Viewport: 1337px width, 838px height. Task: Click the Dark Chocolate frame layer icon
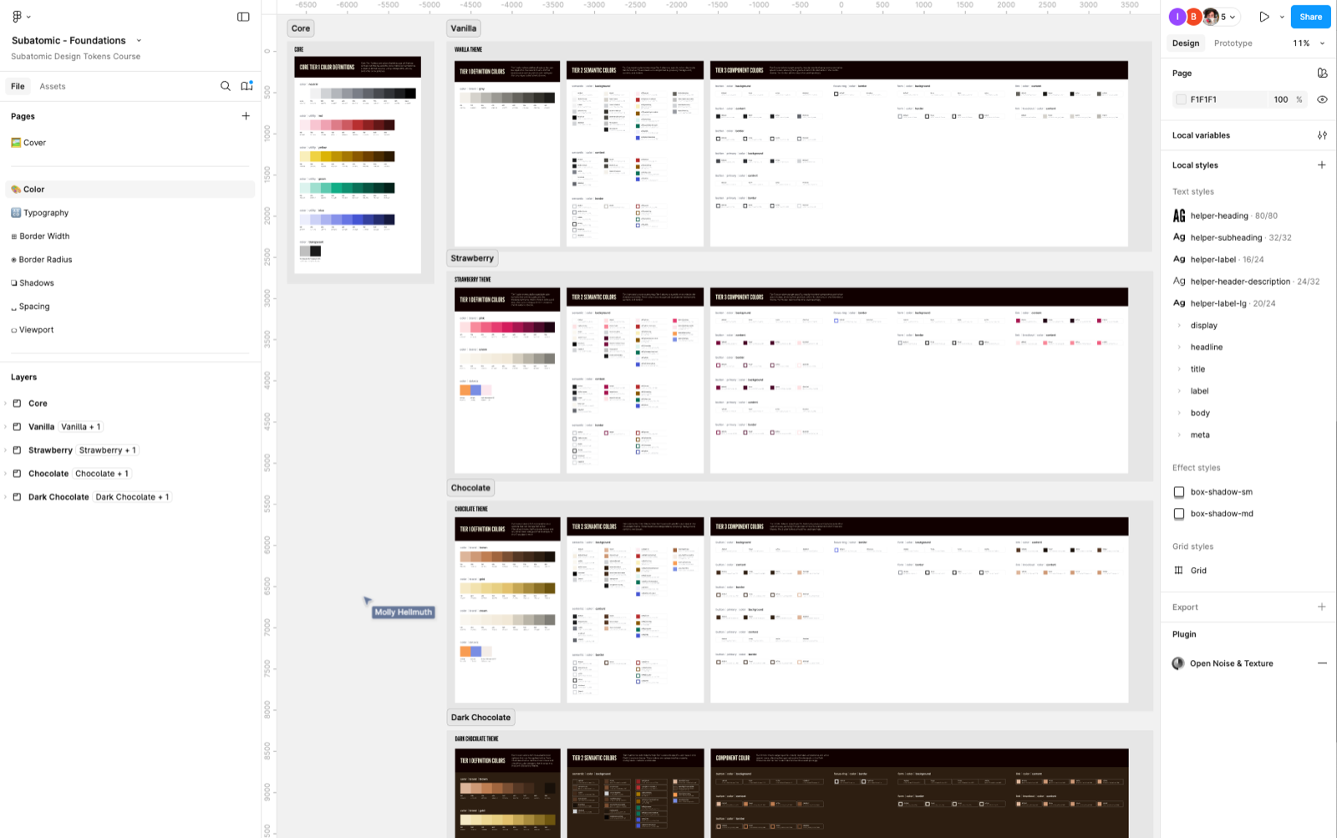tap(17, 497)
